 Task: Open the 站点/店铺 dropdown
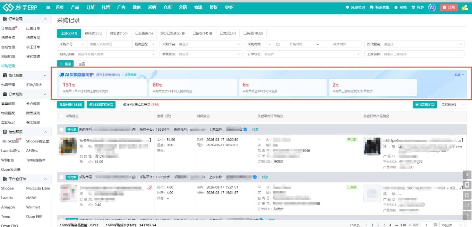click(107, 54)
